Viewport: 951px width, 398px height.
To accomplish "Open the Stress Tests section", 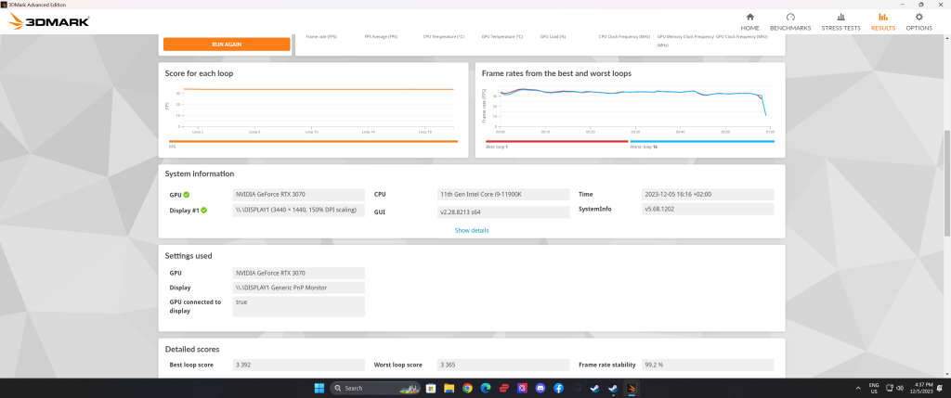I will tap(840, 21).
